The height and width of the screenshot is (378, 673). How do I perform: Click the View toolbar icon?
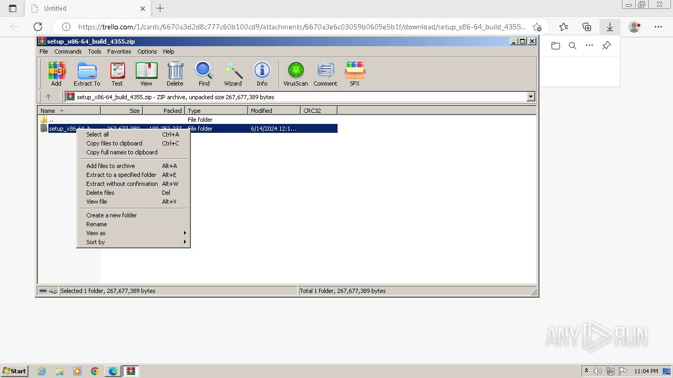146,73
